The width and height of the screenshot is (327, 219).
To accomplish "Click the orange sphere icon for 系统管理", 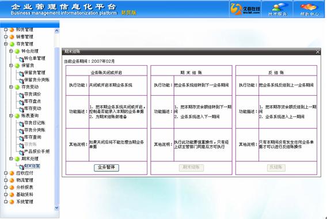I will pos(12,202).
